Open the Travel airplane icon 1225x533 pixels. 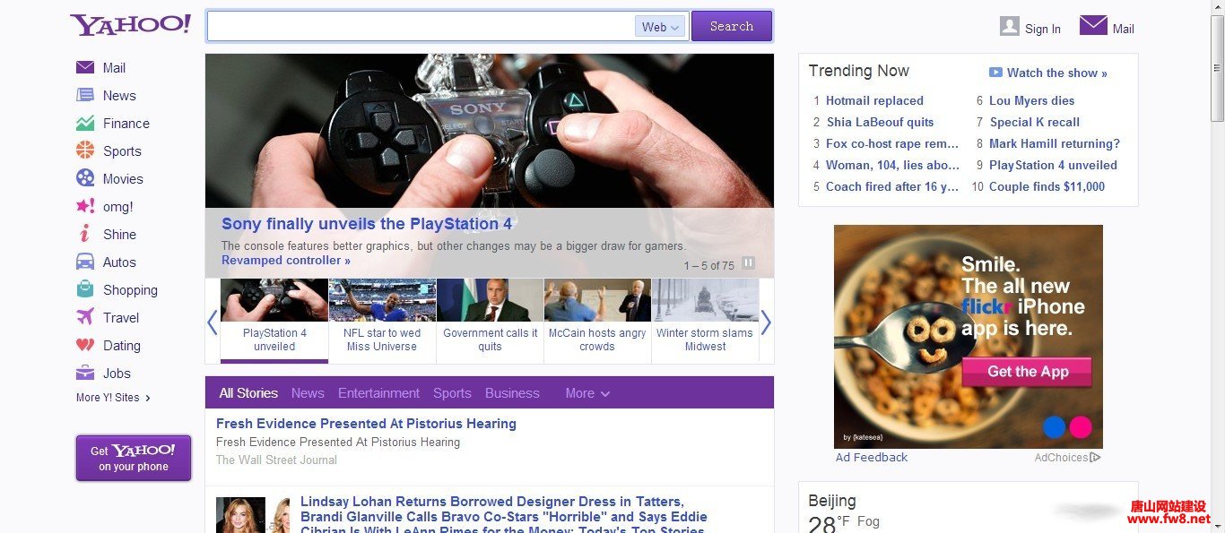tap(85, 317)
